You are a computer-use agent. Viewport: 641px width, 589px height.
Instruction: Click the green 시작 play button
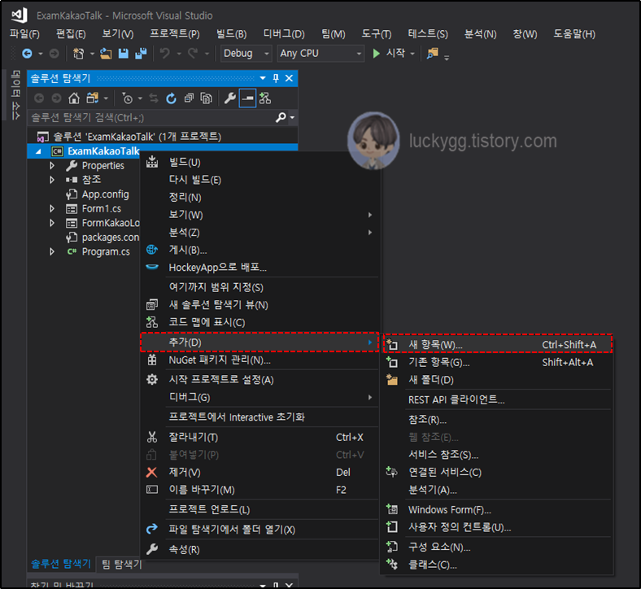click(x=376, y=54)
